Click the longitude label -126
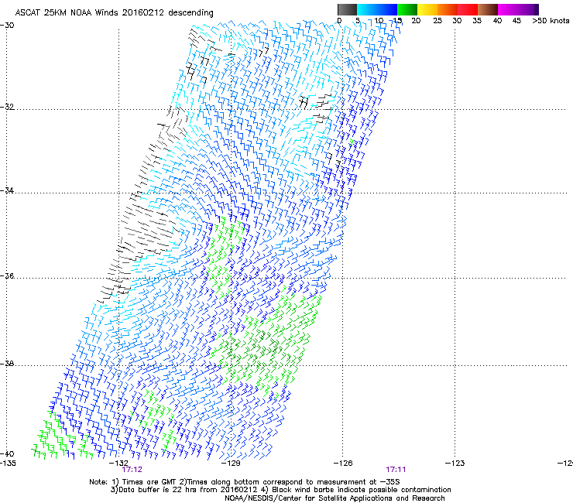Screen dimensions: 573x503 pos(343,464)
